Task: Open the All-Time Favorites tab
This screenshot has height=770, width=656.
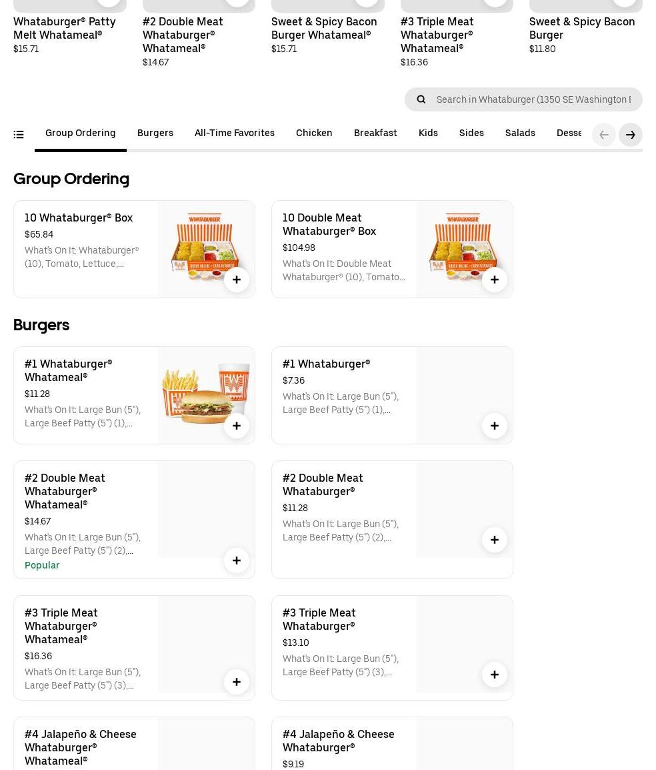Action: tap(235, 133)
